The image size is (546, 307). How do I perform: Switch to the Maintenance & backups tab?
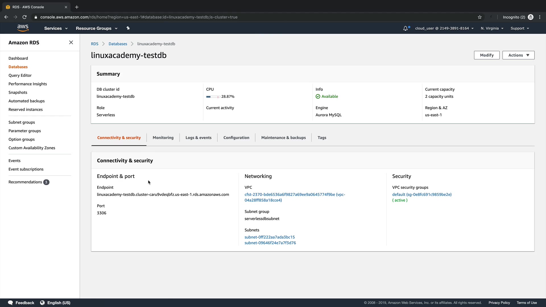(x=283, y=138)
